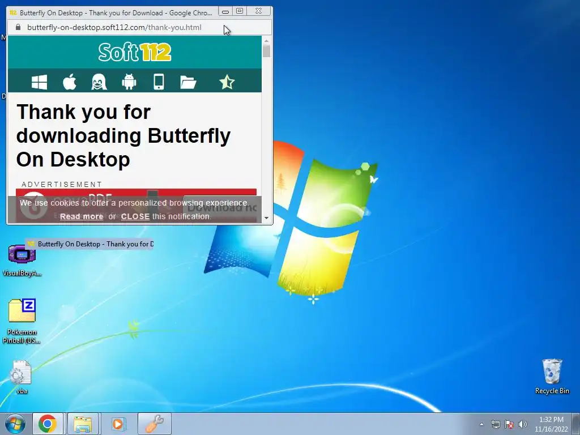
Task: Click the Show desktop strip at taskbar end
Action: pos(577,424)
